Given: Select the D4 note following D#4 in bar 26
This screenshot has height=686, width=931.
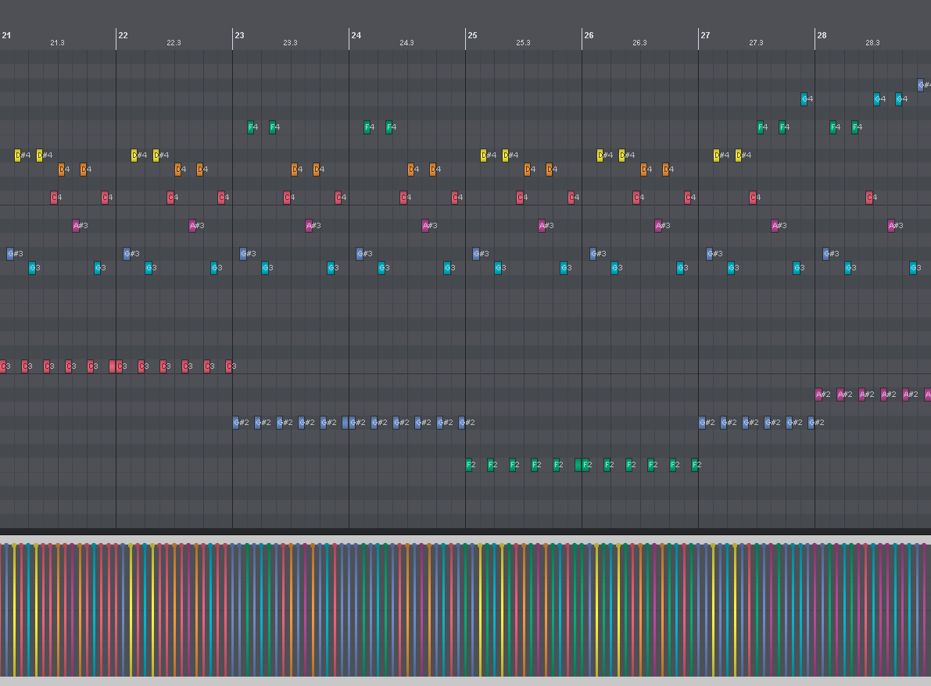Looking at the screenshot, I should [x=644, y=169].
